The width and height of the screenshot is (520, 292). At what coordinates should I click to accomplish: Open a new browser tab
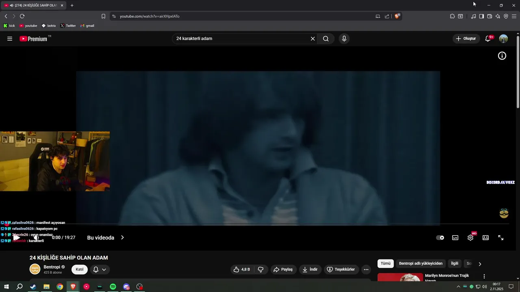coord(72,5)
